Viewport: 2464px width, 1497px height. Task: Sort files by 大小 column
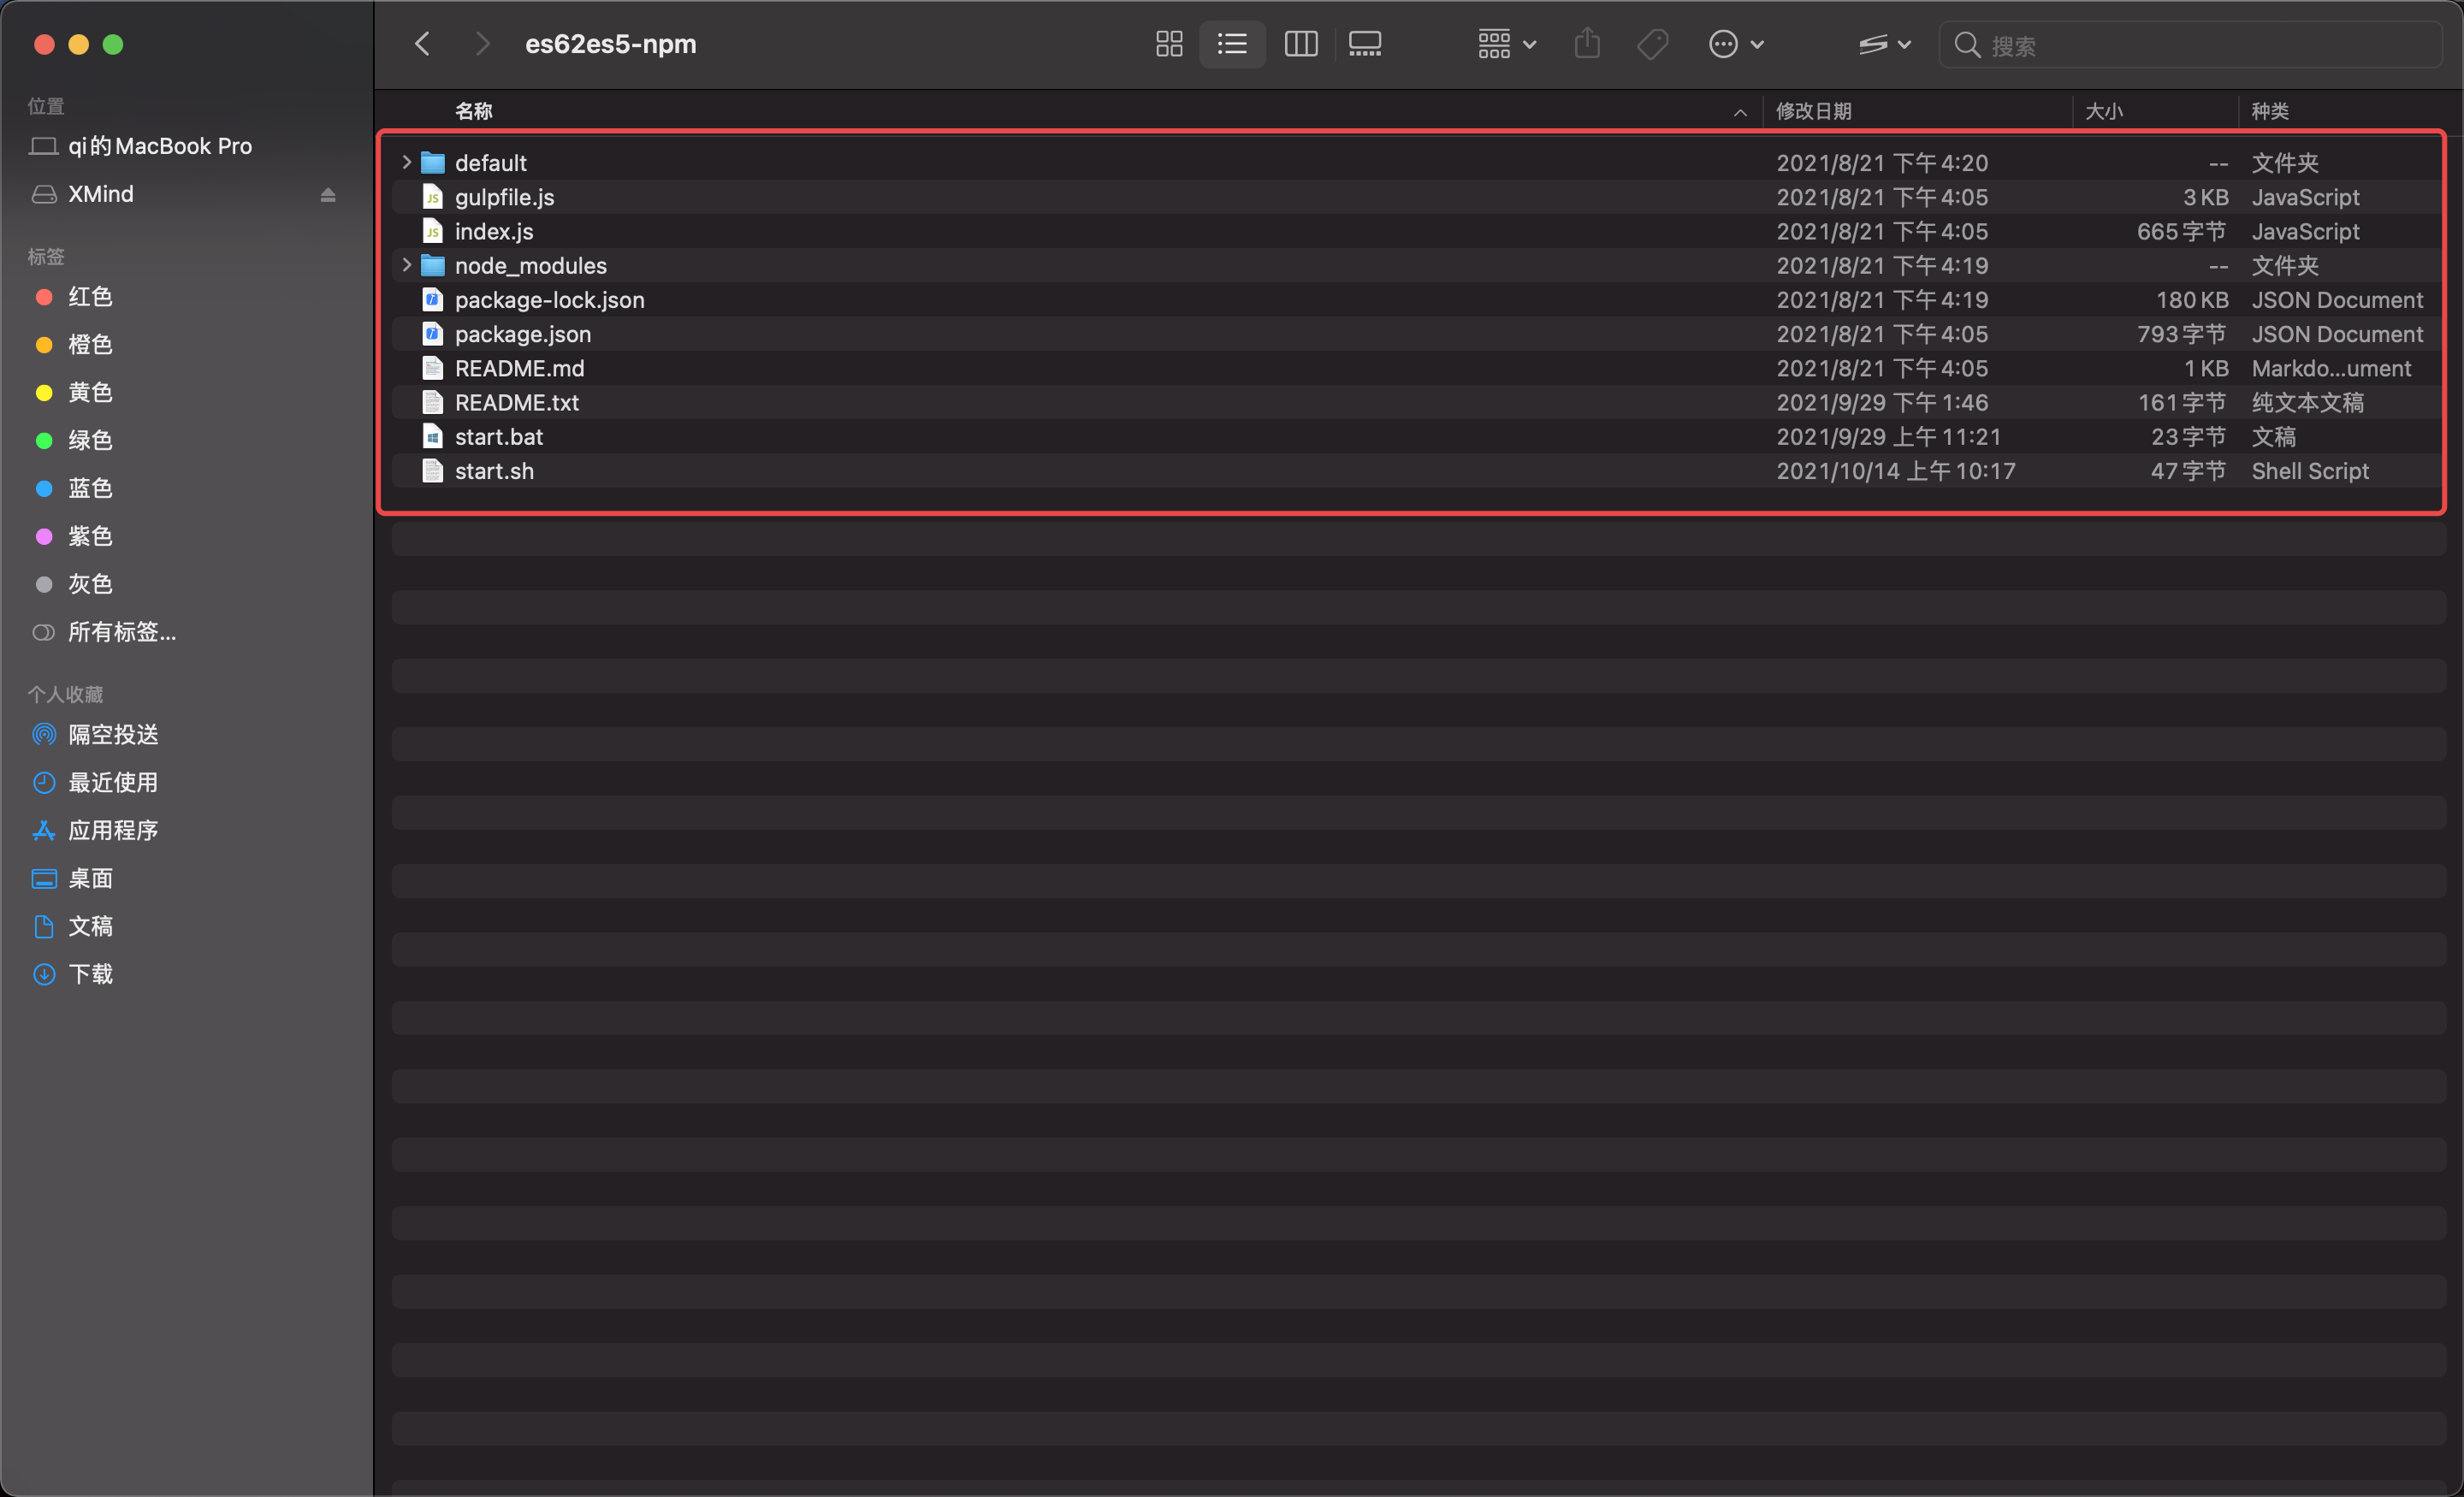(2104, 111)
